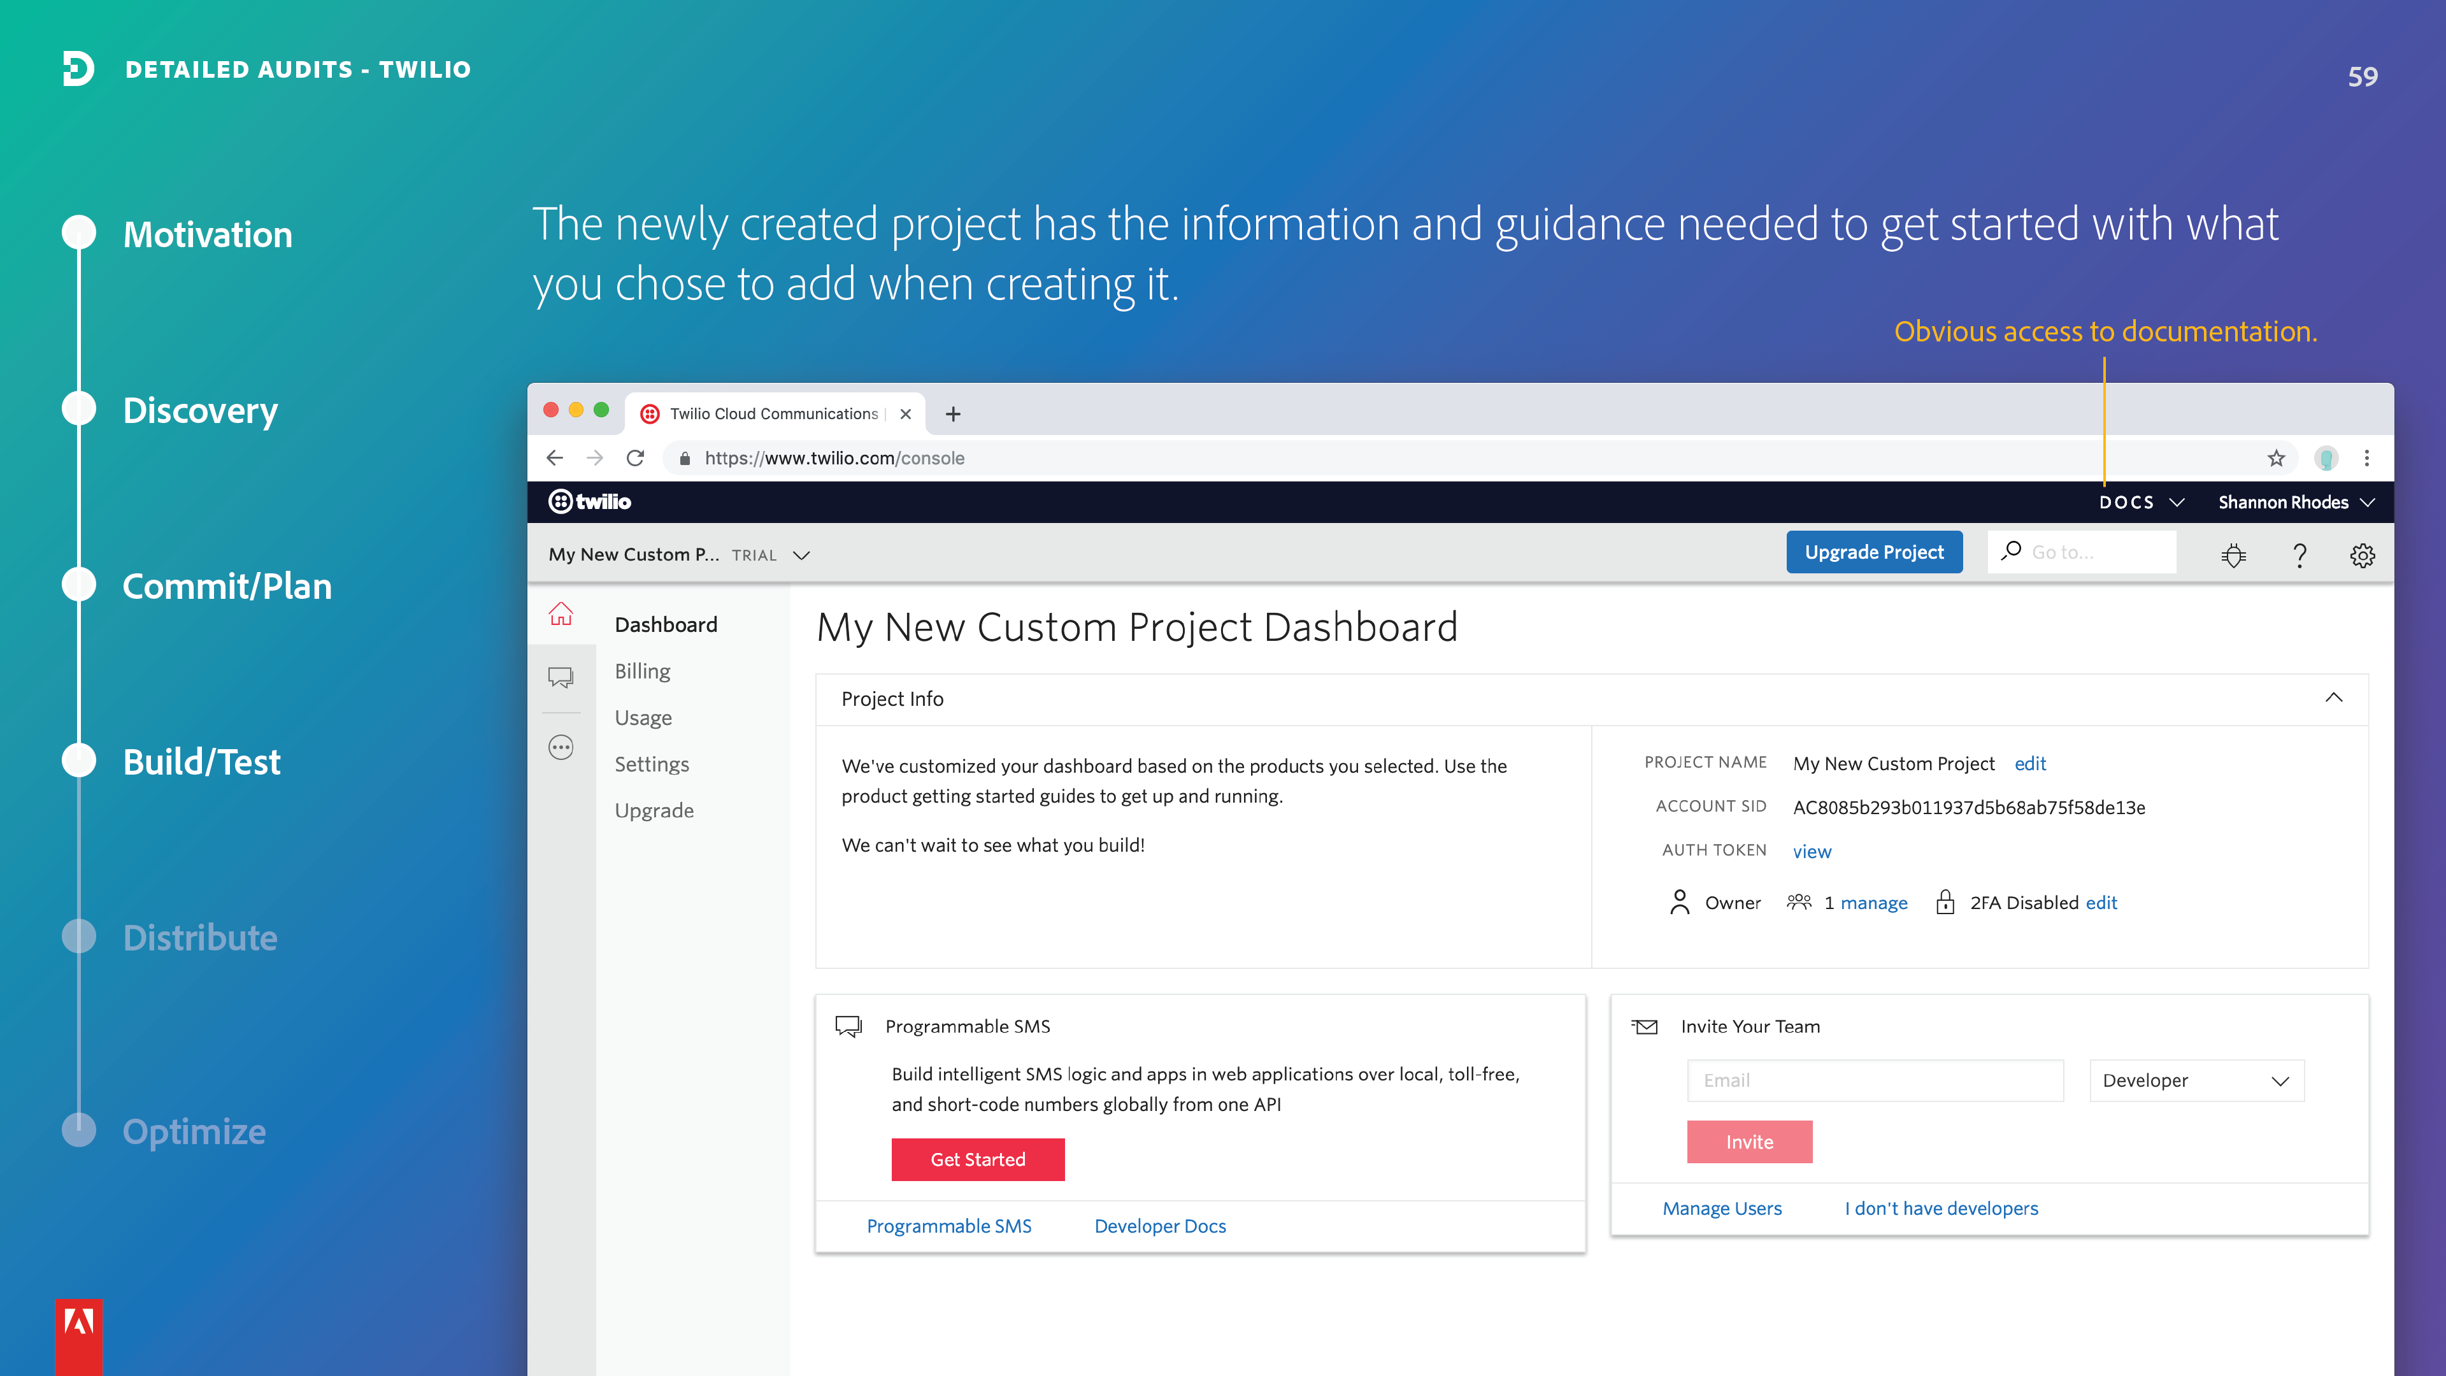Image resolution: width=2446 pixels, height=1376 pixels.
Task: Click the Twilio logo in header
Action: (x=590, y=501)
